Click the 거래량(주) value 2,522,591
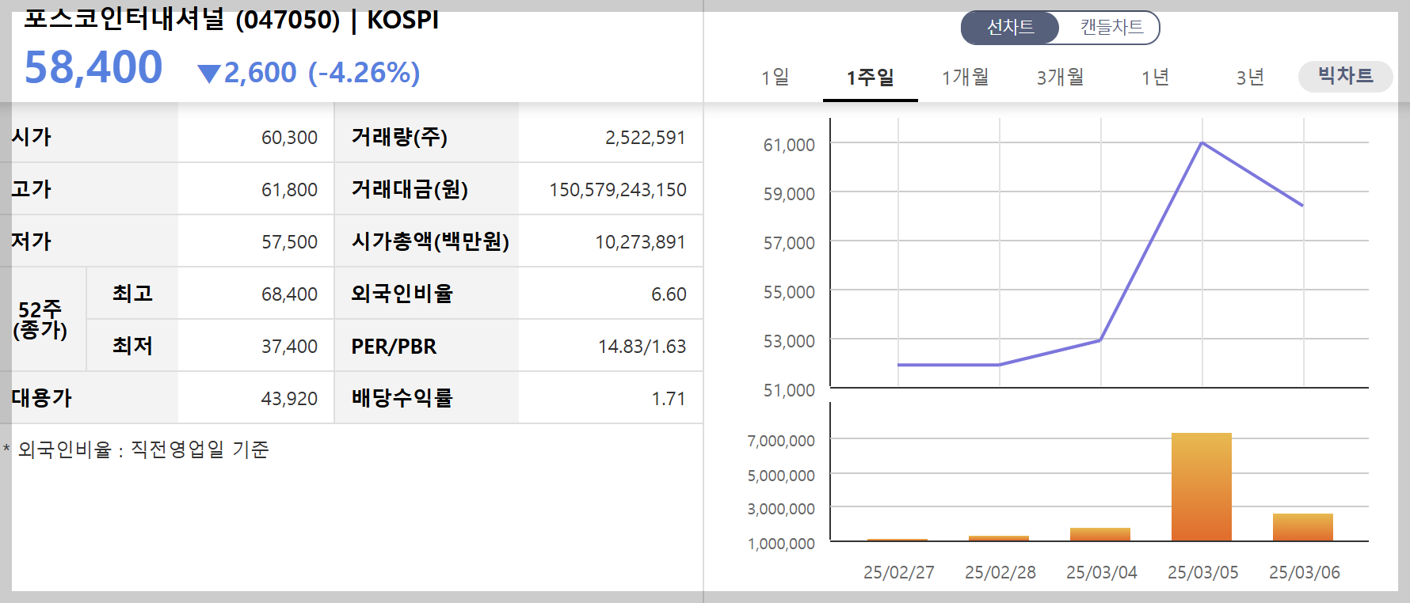This screenshot has height=603, width=1410. pyautogui.click(x=645, y=138)
